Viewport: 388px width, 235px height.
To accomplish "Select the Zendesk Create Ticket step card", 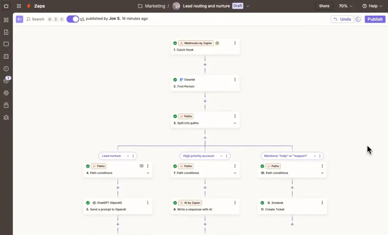I will coord(292,206).
